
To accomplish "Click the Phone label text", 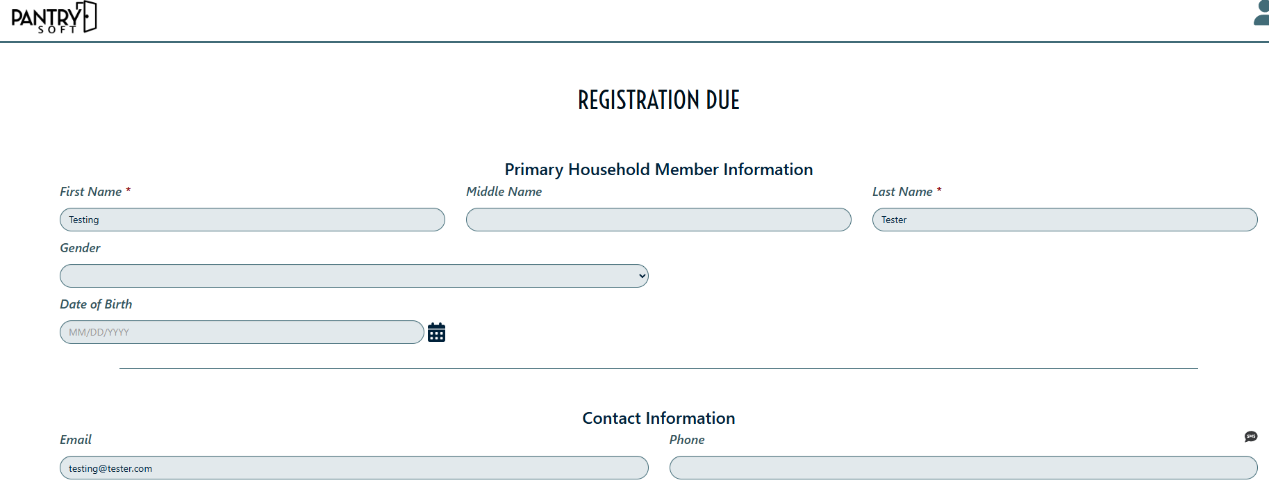I will coord(686,440).
